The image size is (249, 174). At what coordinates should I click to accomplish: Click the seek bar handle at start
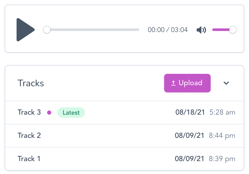coord(47,30)
